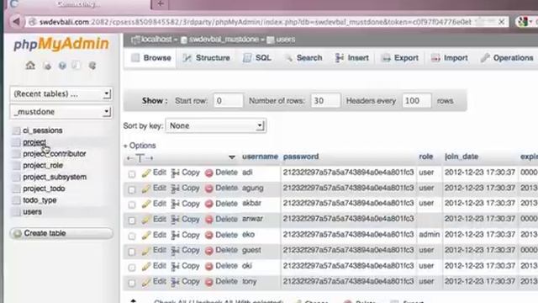Sort by the password column header
538x303 pixels.
coord(301,157)
